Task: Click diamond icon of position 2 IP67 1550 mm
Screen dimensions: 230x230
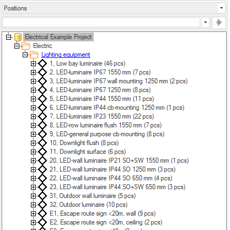Action: tap(42, 72)
